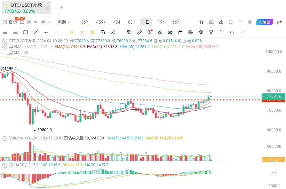Toggle the 主 indicator button
Image resolution: width=286 pixels, height=189 pixels.
point(72,32)
